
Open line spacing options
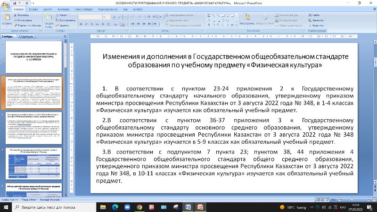click(160, 17)
